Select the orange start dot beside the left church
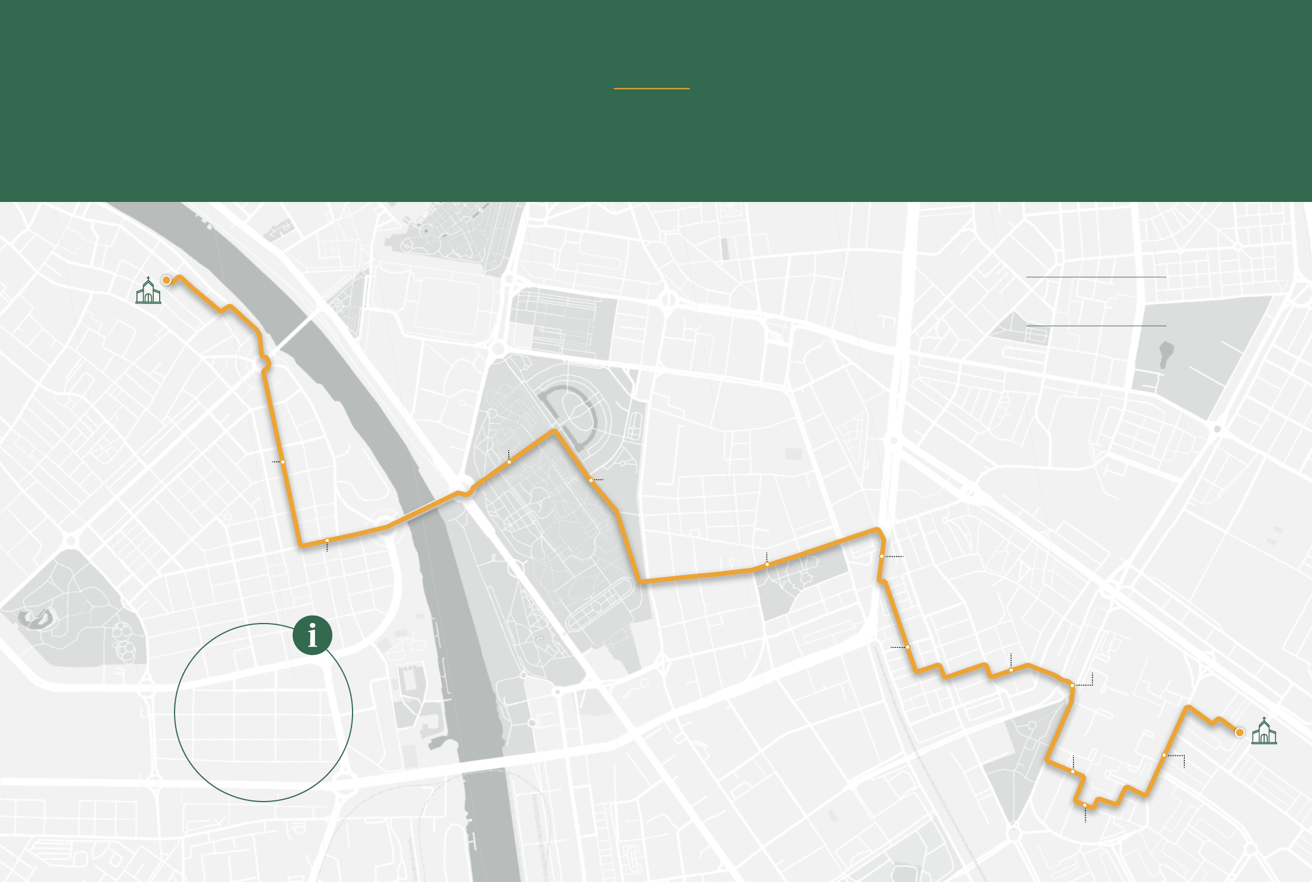This screenshot has height=882, width=1312. [x=167, y=280]
